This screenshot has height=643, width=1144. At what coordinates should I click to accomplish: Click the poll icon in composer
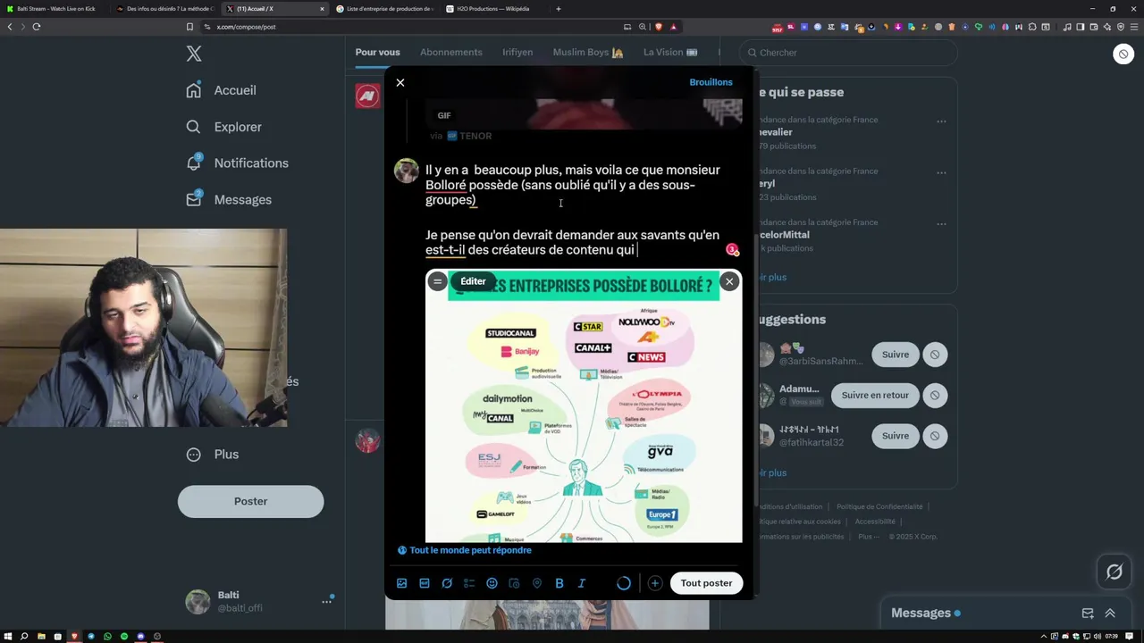pyautogui.click(x=469, y=583)
